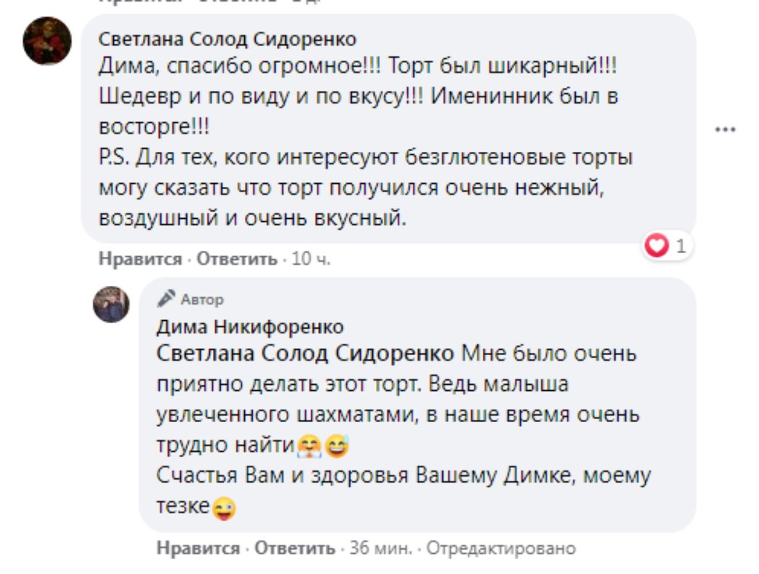
Task: Click the winking tongue emoji after тезке
Action: 224,508
